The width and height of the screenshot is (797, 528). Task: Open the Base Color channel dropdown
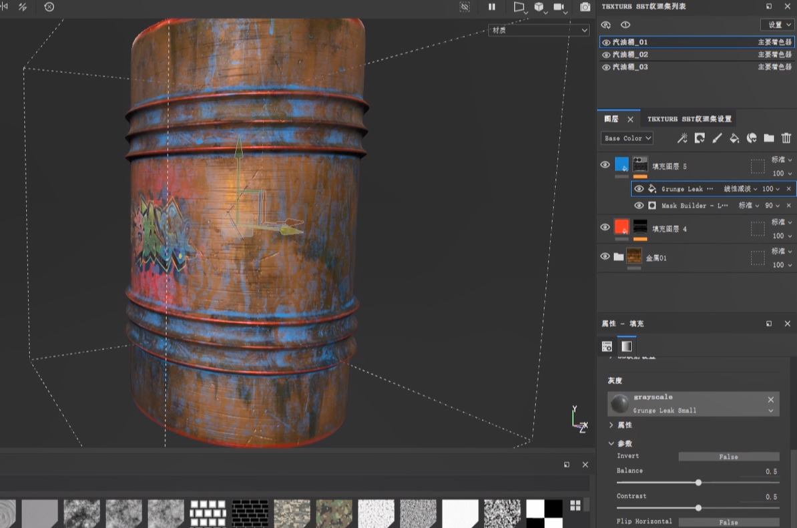pyautogui.click(x=627, y=138)
